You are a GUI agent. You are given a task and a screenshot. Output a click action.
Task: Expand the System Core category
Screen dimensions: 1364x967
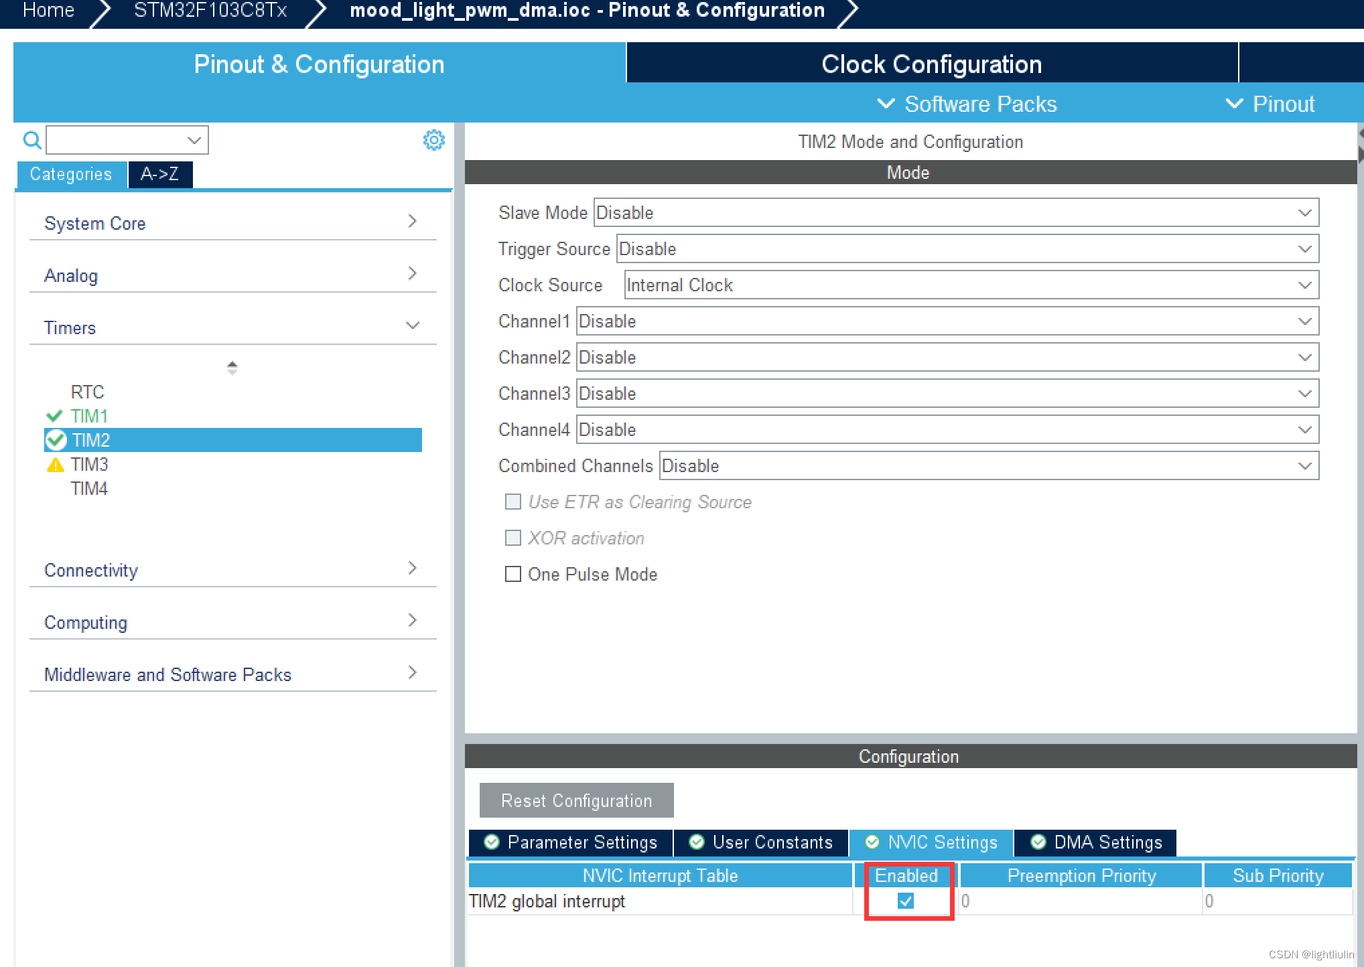coord(232,222)
